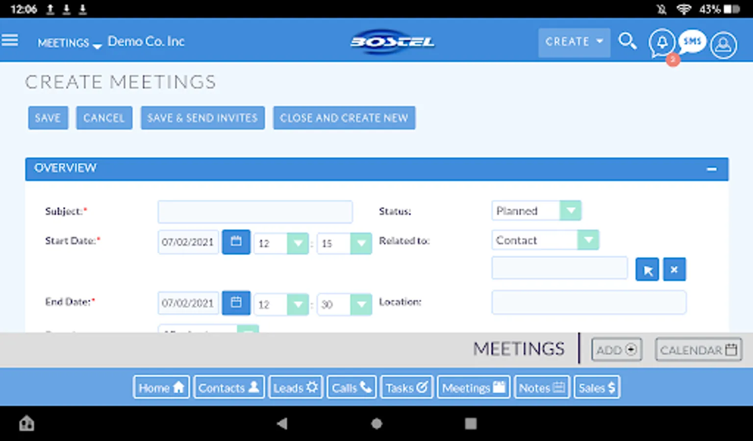Open the Start Date calendar picker

click(236, 242)
